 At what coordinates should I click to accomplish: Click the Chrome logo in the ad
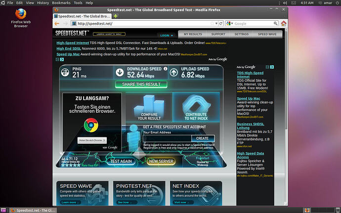tap(91, 125)
